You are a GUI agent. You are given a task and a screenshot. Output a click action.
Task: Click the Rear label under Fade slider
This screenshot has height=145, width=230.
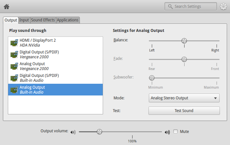152,69
